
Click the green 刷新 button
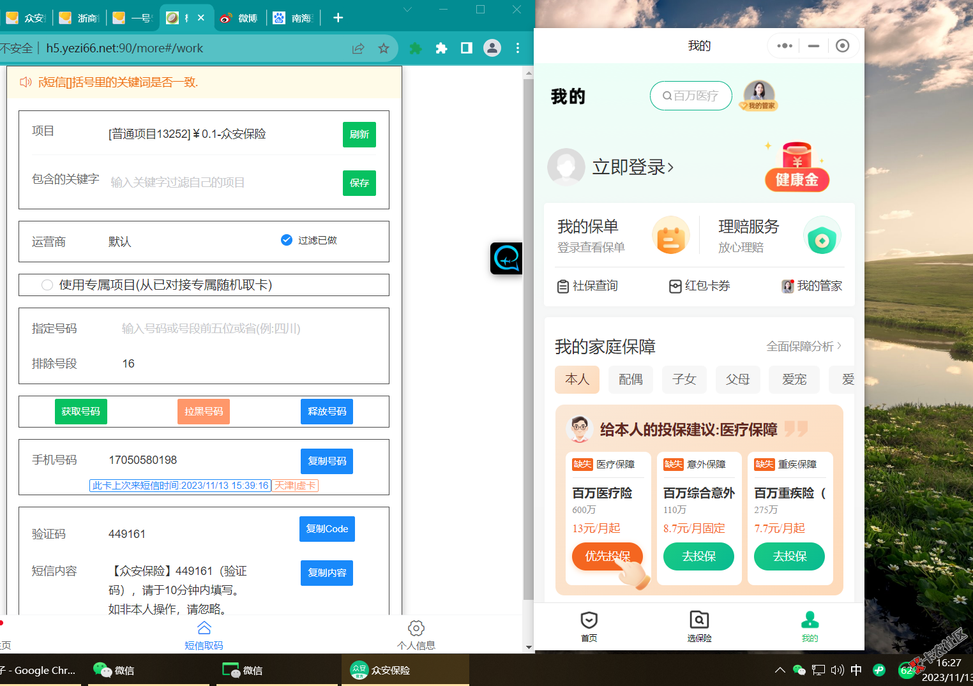(359, 135)
